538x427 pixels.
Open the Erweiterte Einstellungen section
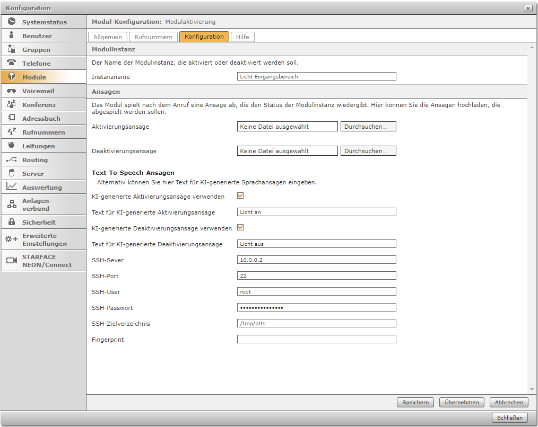pos(43,239)
